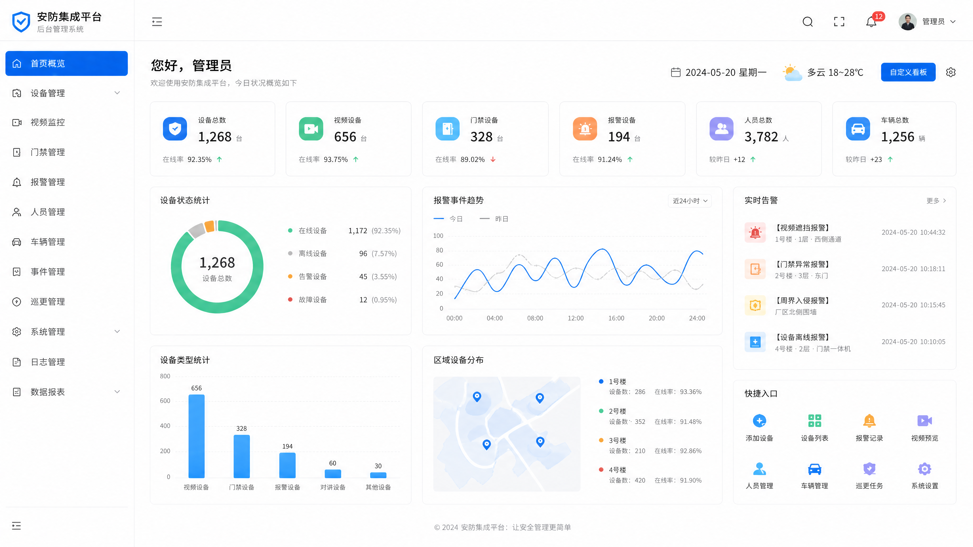Click the bottom-right map location pin
The height and width of the screenshot is (547, 973).
540,442
